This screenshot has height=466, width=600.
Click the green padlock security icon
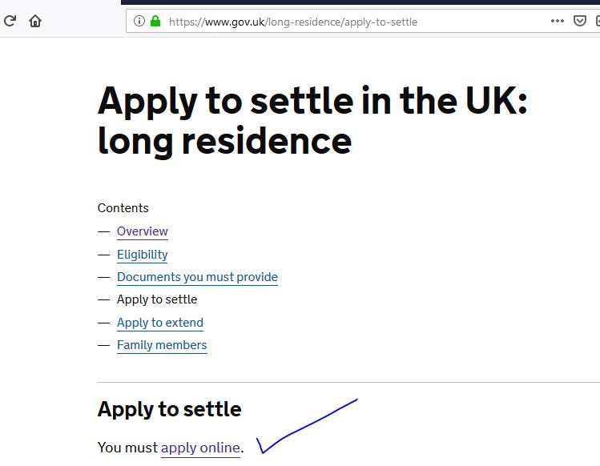(155, 22)
